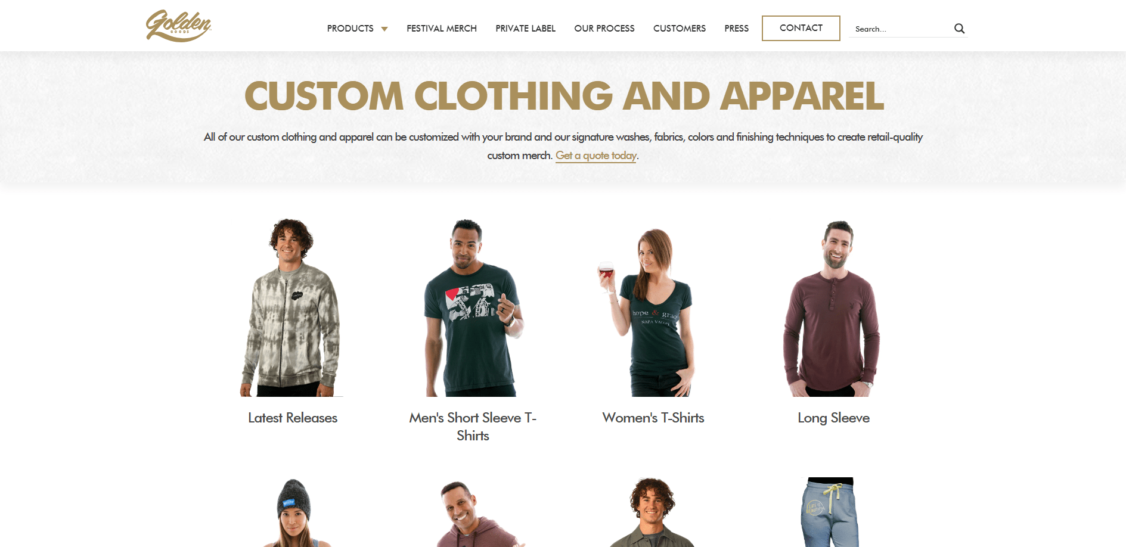View the Customers page
Image resolution: width=1126 pixels, height=547 pixels.
(680, 29)
